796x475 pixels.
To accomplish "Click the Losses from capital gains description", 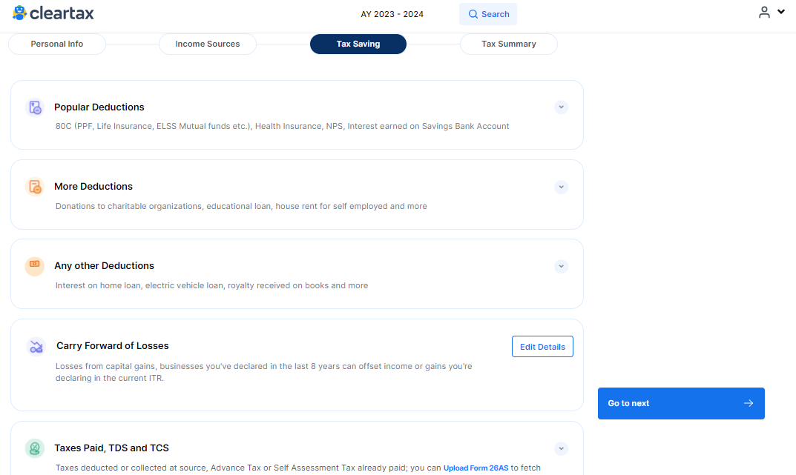I will [x=264, y=372].
